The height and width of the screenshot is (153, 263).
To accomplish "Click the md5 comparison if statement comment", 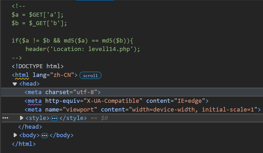I will tap(73, 41).
